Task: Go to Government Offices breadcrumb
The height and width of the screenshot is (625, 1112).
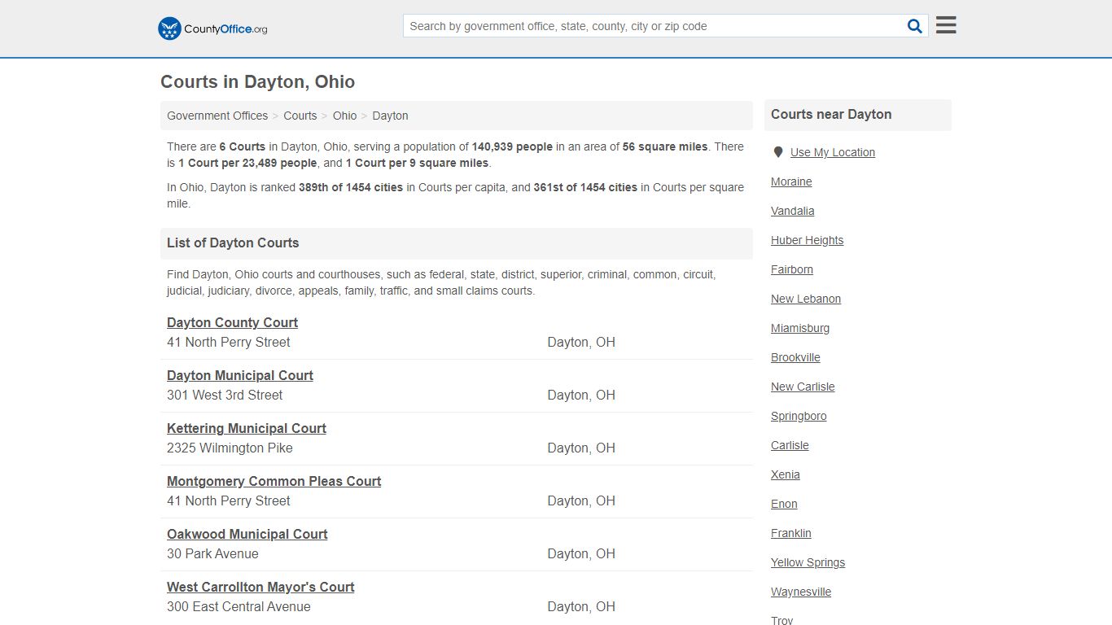Action: (x=217, y=116)
